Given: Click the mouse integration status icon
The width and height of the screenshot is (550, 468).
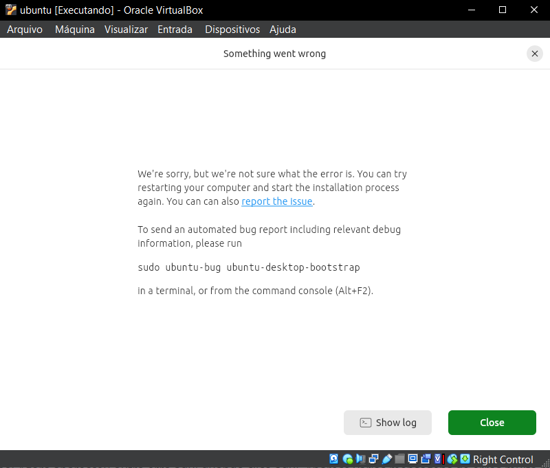Looking at the screenshot, I should click(x=452, y=459).
